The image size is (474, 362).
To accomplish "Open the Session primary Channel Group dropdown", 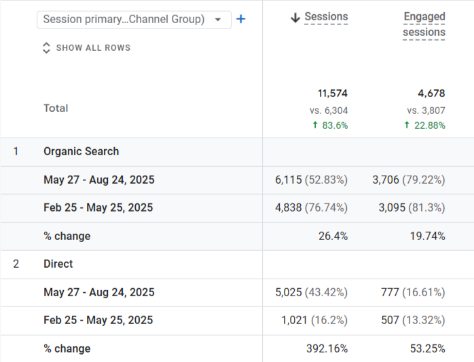I will [124, 20].
